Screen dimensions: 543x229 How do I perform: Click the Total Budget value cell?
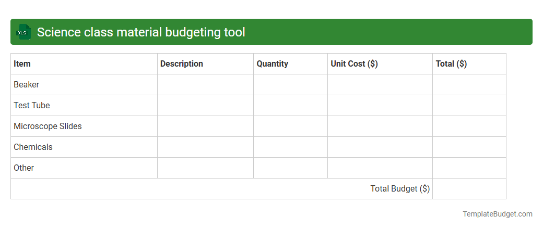pos(469,188)
